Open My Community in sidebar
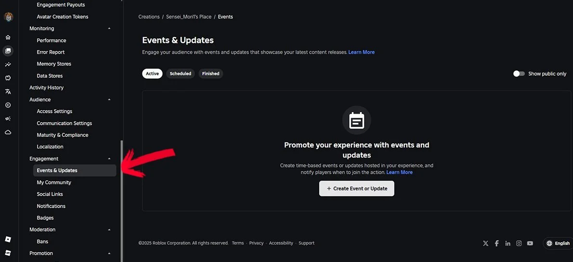The width and height of the screenshot is (573, 262). click(x=54, y=183)
